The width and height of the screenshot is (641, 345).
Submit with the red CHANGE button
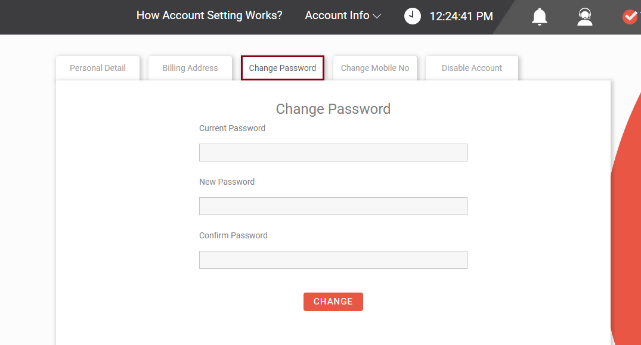tap(333, 302)
